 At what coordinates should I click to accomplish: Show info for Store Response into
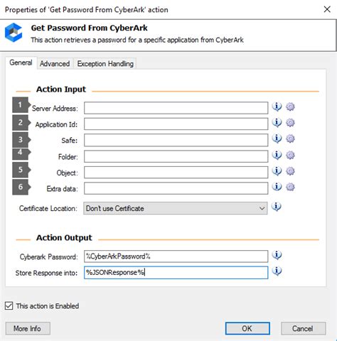point(277,271)
